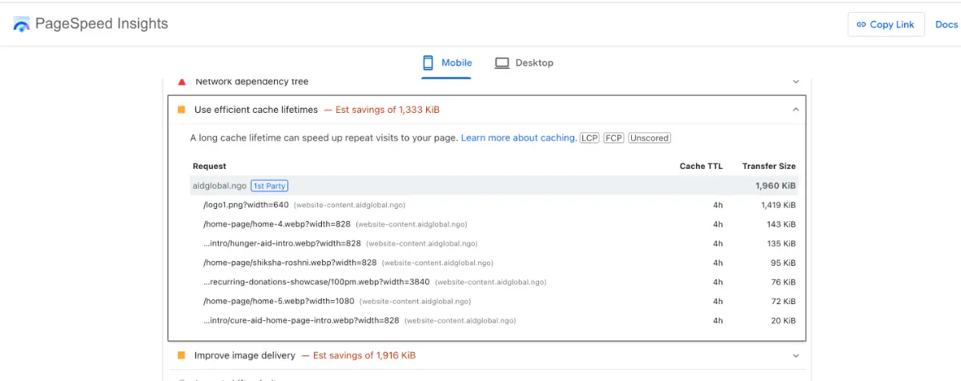The image size is (961, 381).
Task: Open the /home-page/home-4.webp request link
Action: (x=277, y=224)
